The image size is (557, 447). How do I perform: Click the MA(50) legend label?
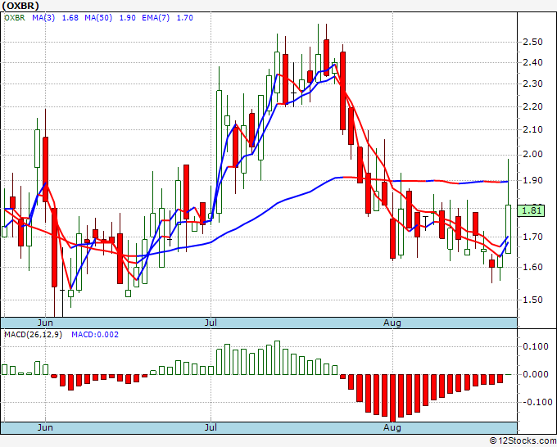98,18
